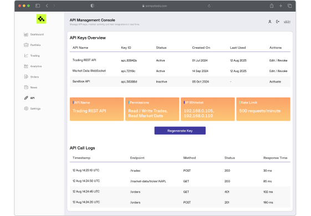This screenshot has width=311, height=216.
Task: Select the API menu item
Action: tap(29, 98)
